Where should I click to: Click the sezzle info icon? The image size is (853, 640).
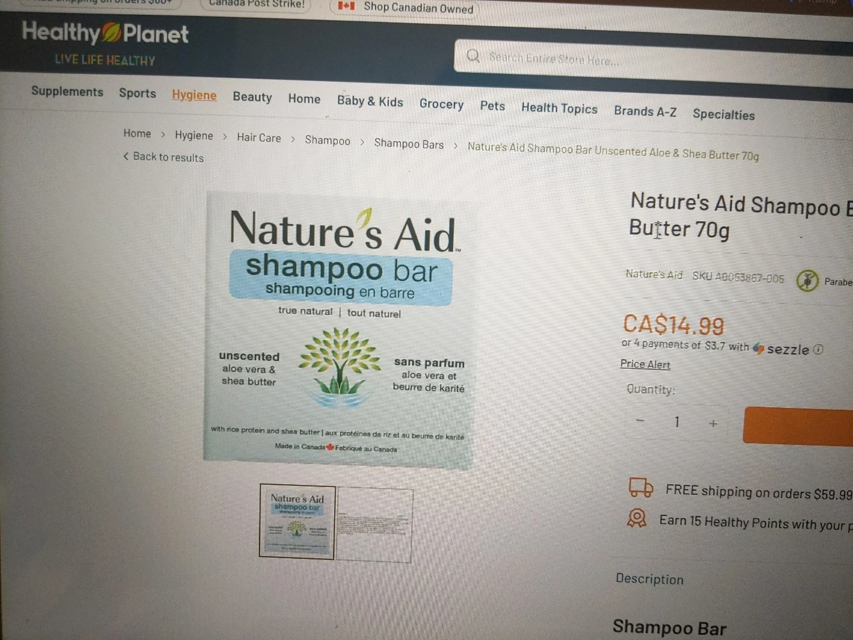point(818,350)
